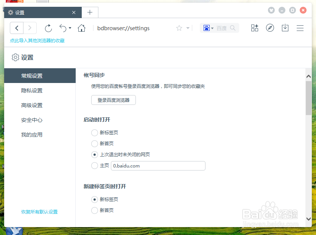Viewport: 316px width, 235px height.
Task: Select 新标签页 under 新建标签页时打开
Action: click(x=95, y=200)
